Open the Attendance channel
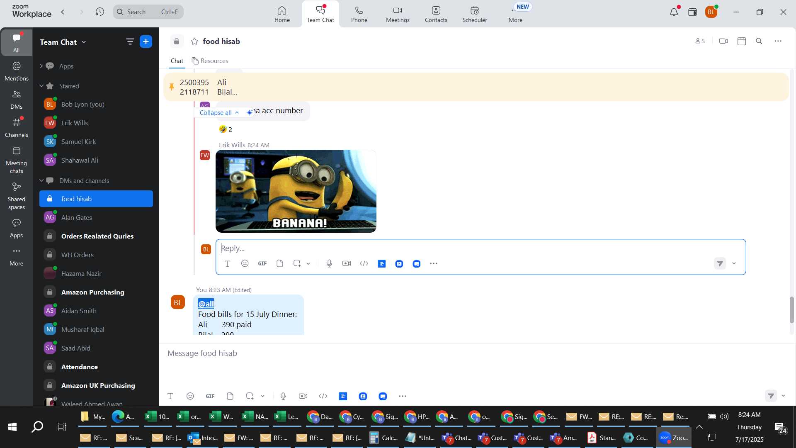Image resolution: width=796 pixels, height=448 pixels. click(96, 367)
